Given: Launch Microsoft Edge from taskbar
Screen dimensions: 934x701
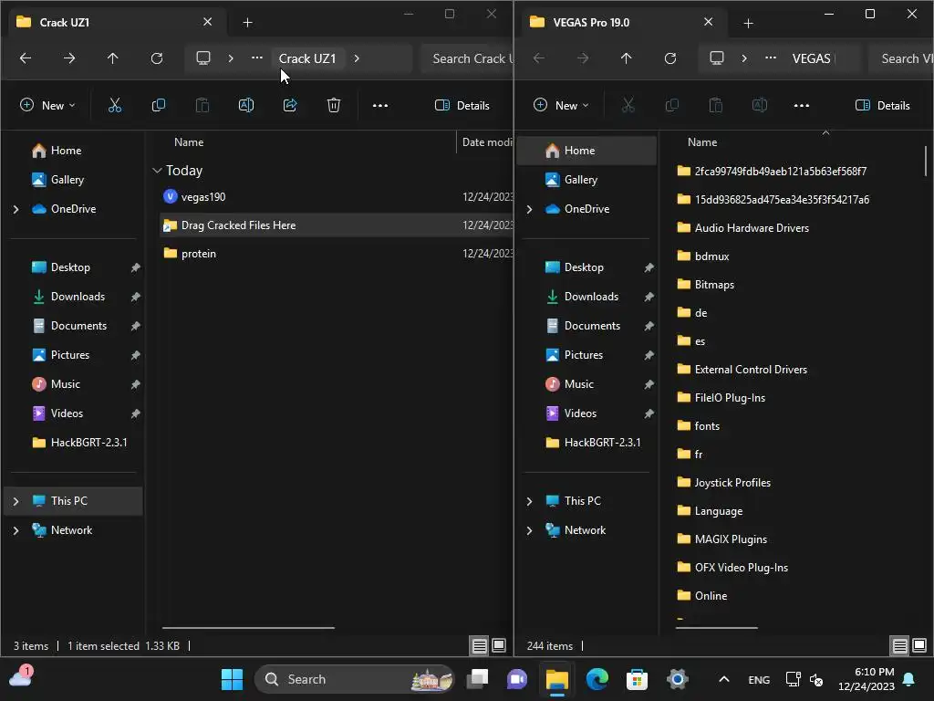Looking at the screenshot, I should [x=597, y=679].
